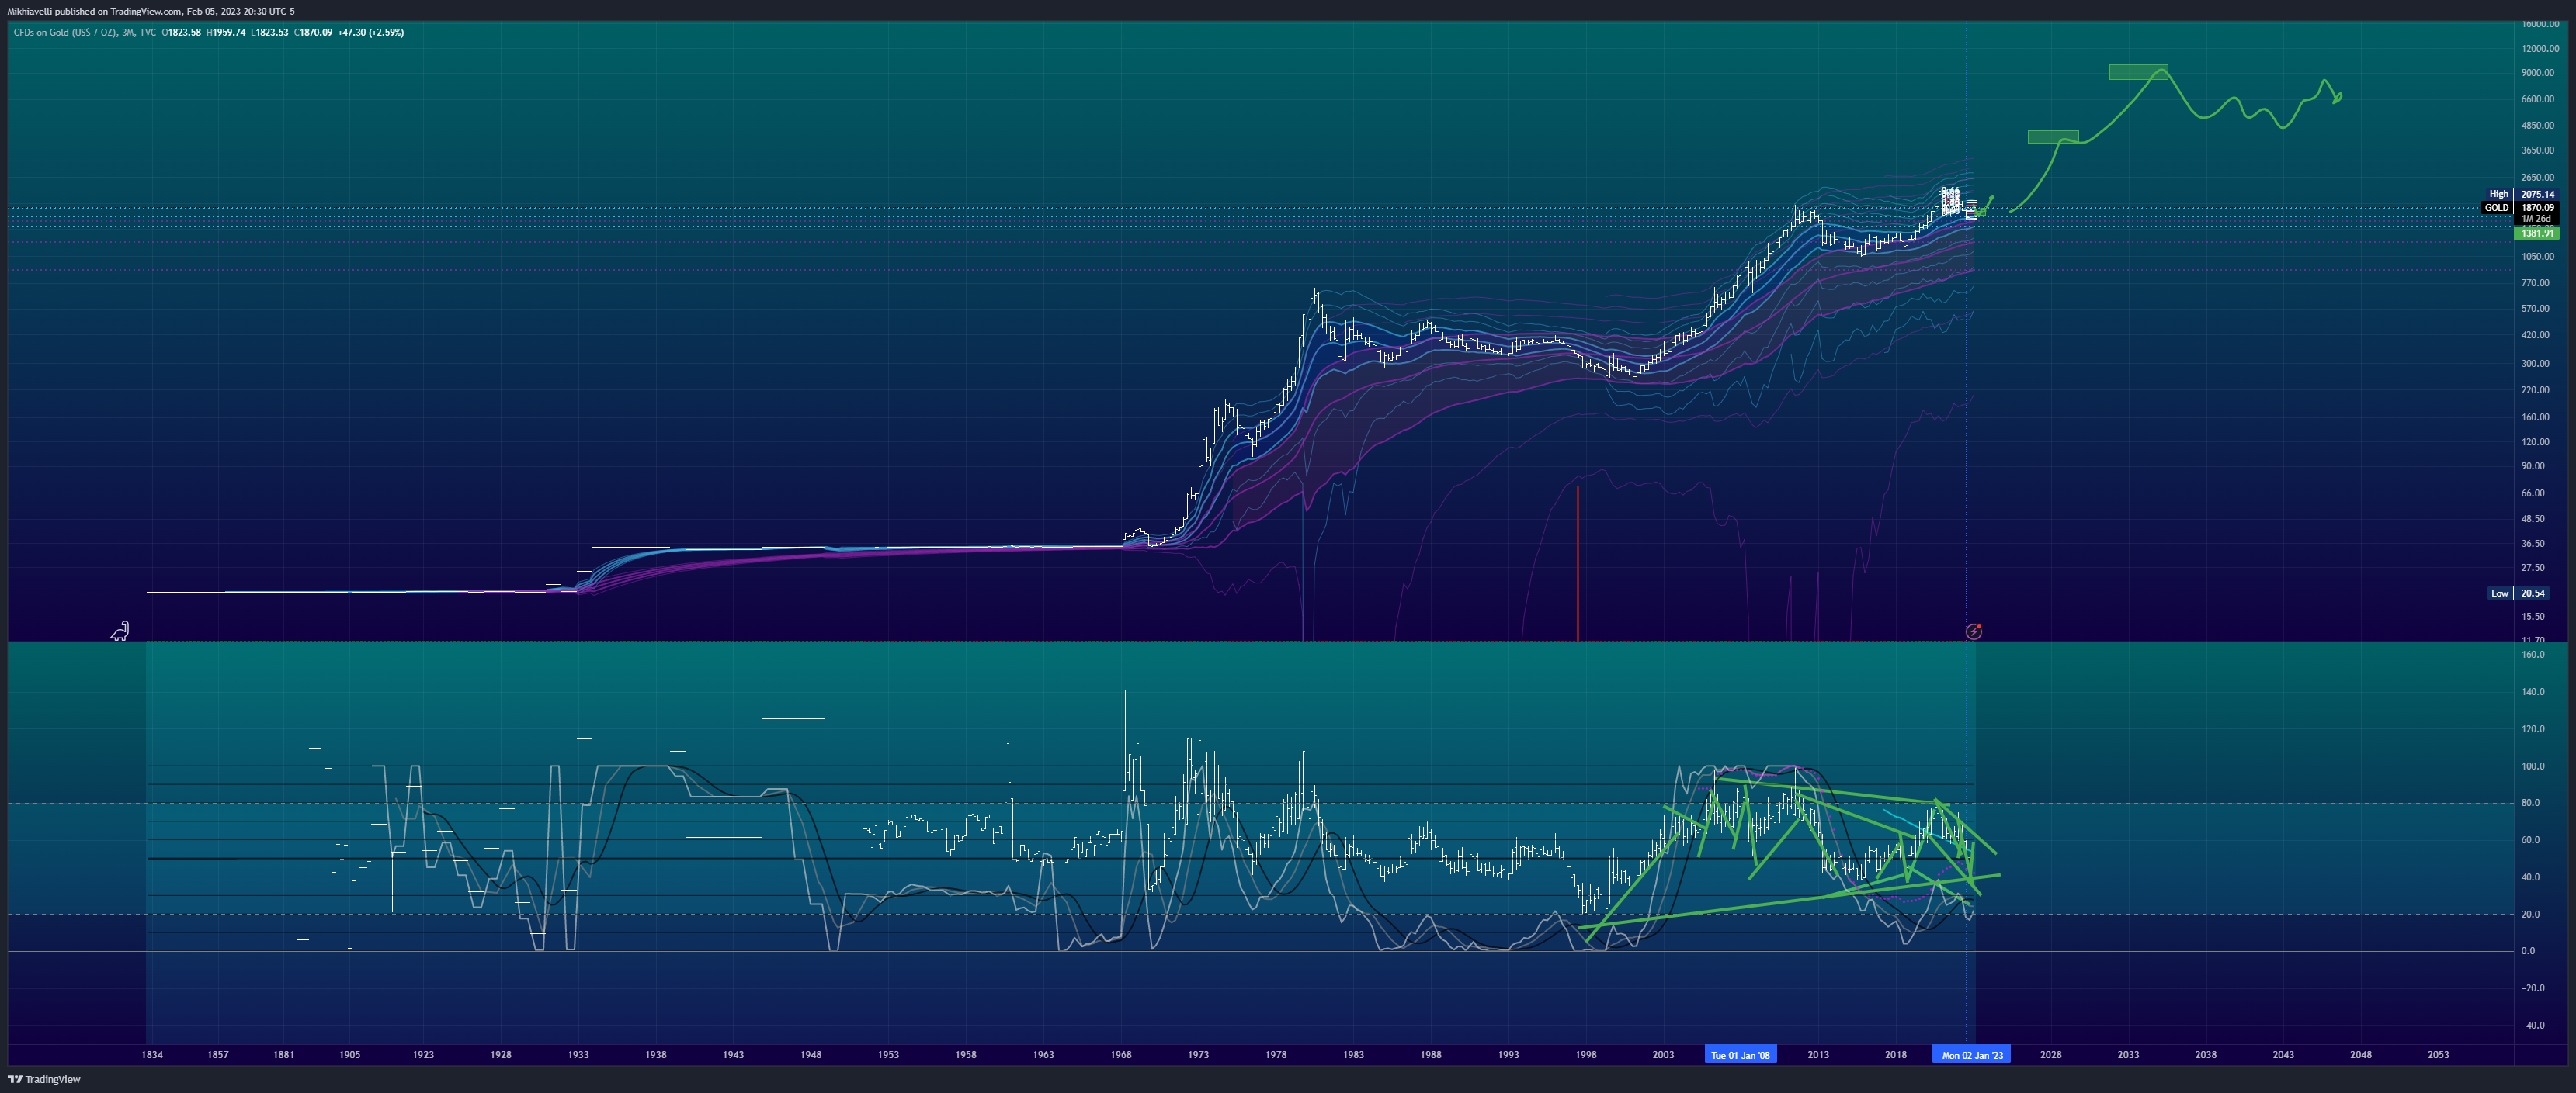Click the countdown label '1M 26d'

pyautogui.click(x=2536, y=218)
